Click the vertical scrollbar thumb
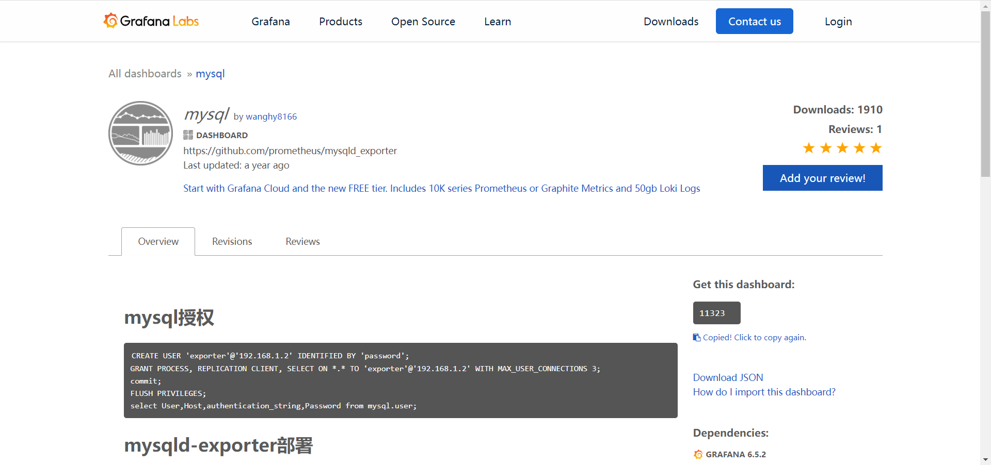991x465 pixels. (x=986, y=94)
